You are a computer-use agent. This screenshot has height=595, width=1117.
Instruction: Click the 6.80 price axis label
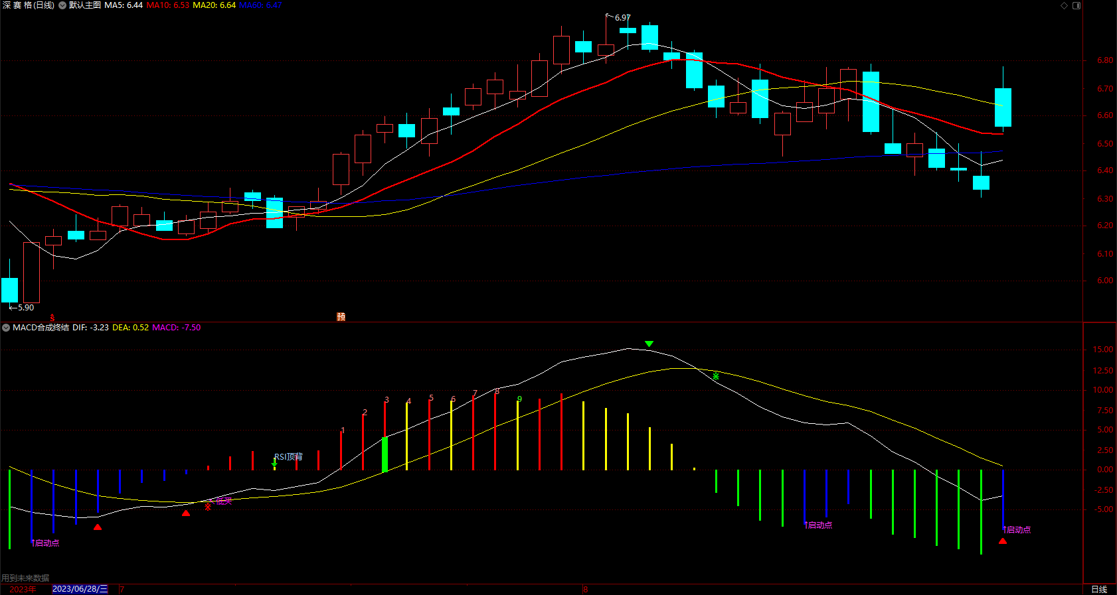(1105, 60)
